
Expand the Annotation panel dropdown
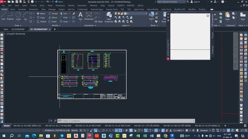click(90, 25)
